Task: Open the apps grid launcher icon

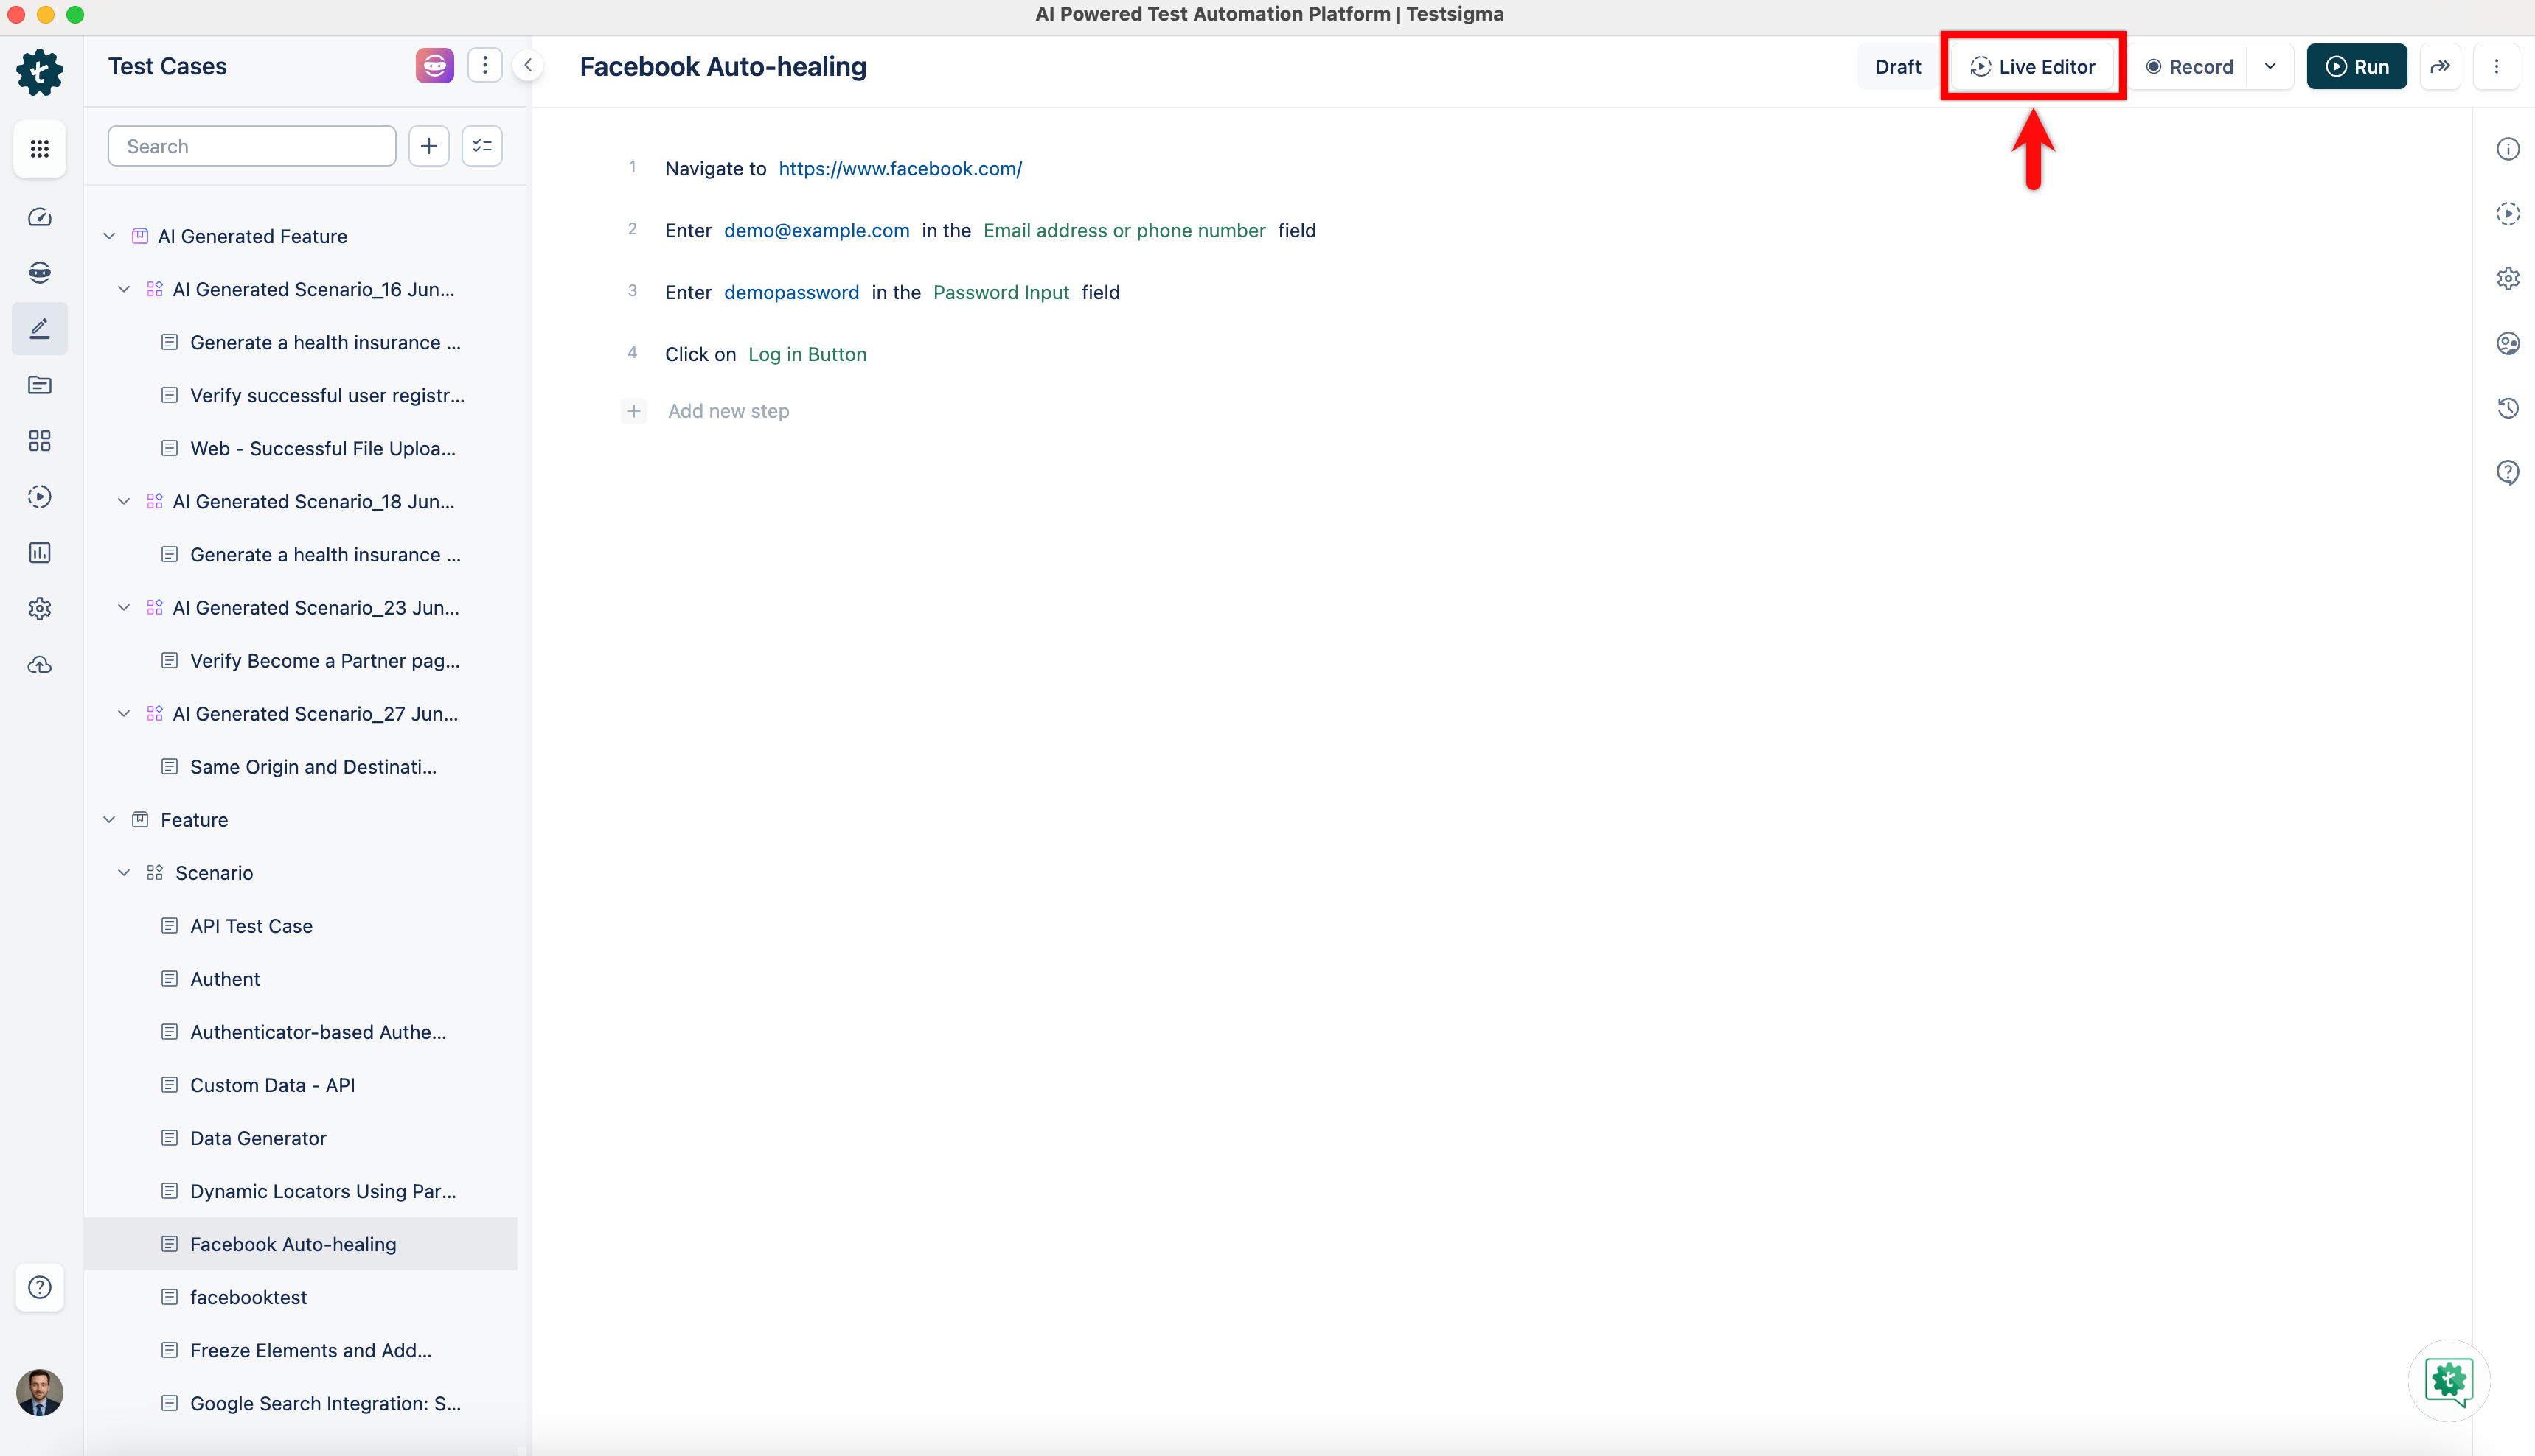Action: click(x=39, y=149)
